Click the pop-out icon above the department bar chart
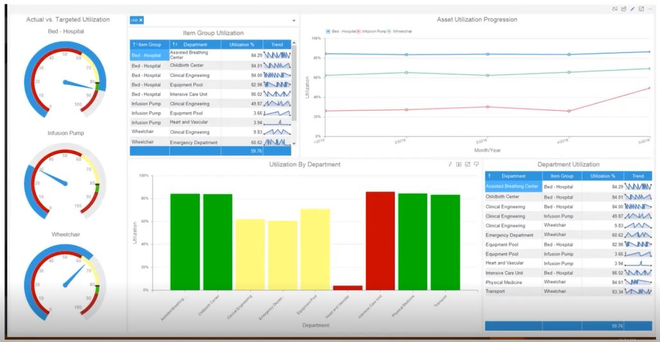The width and height of the screenshot is (660, 342). [468, 165]
